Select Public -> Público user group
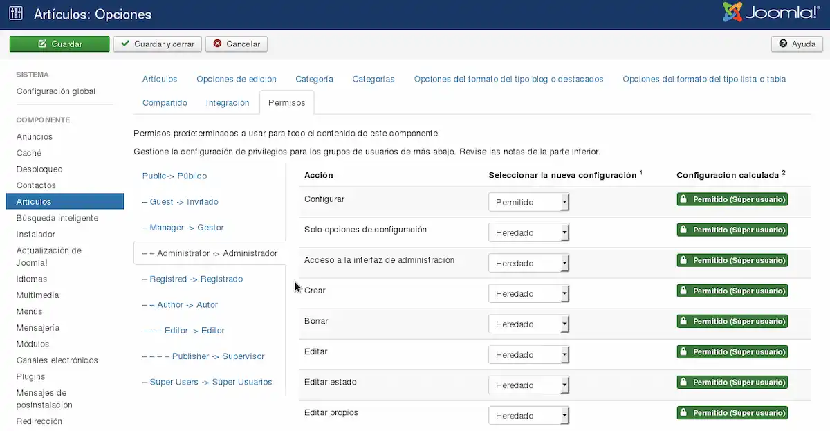The image size is (830, 431). (174, 176)
